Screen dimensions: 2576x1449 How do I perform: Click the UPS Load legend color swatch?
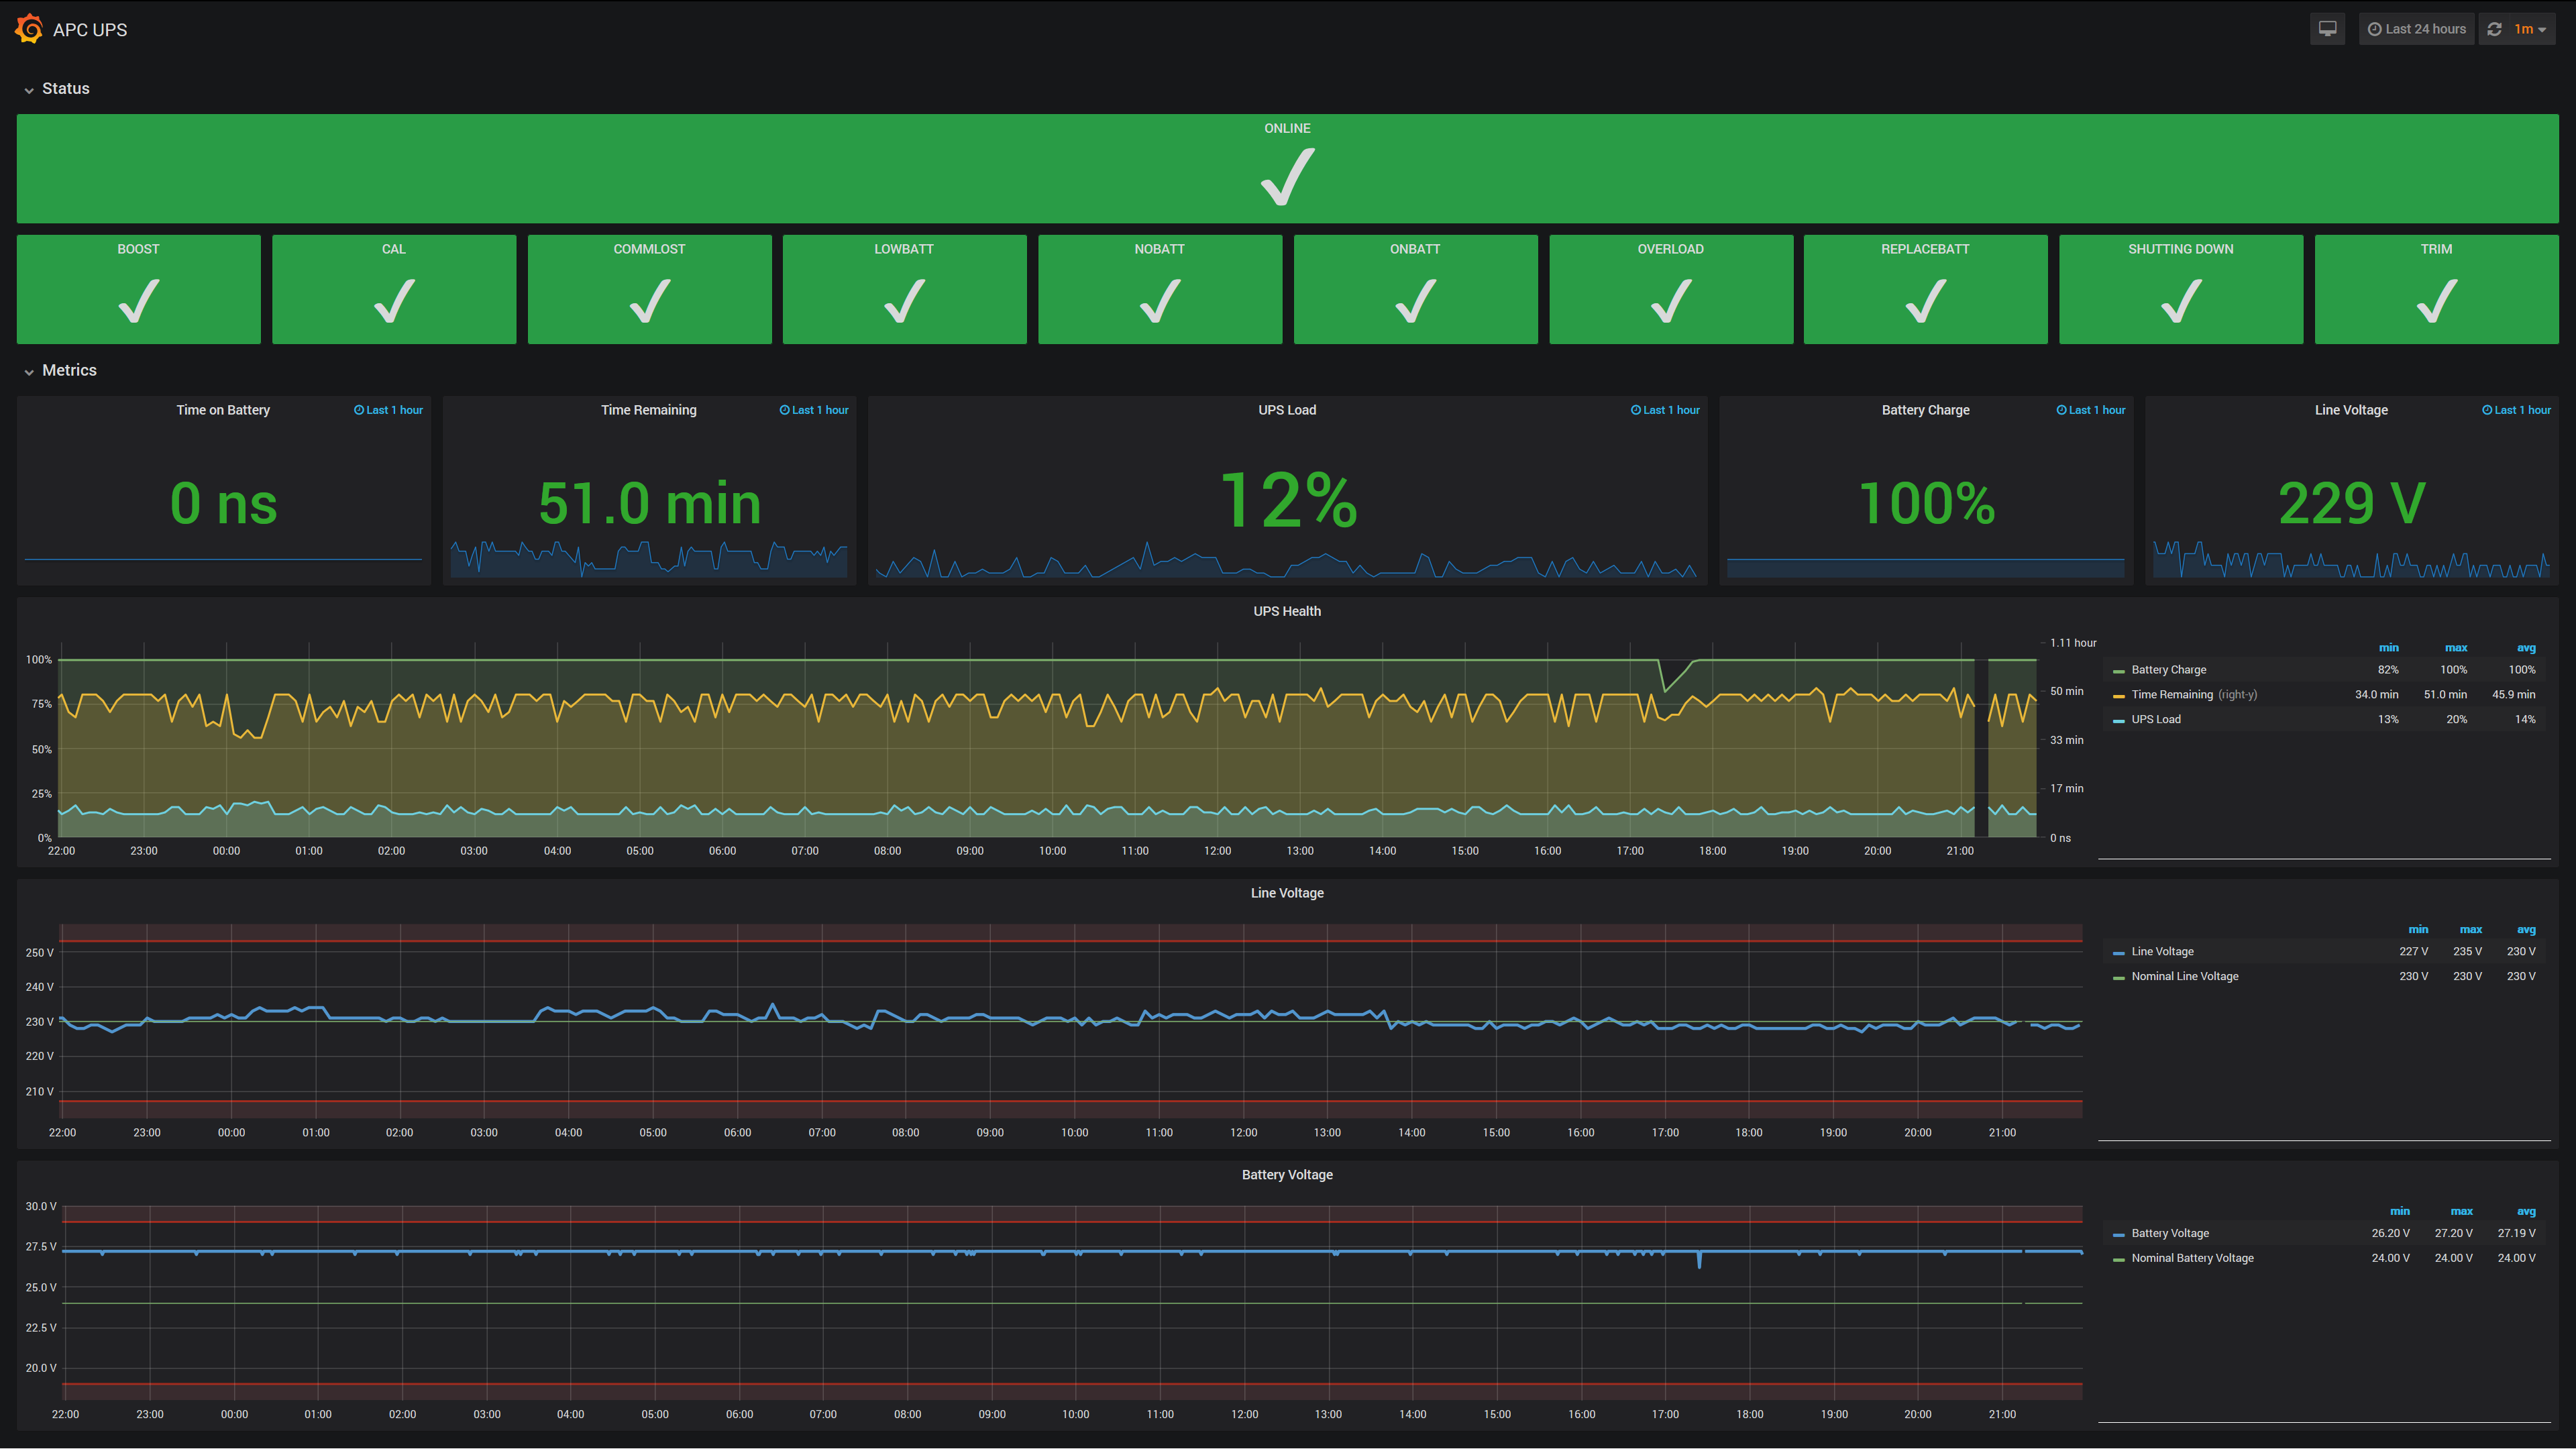coord(2118,721)
